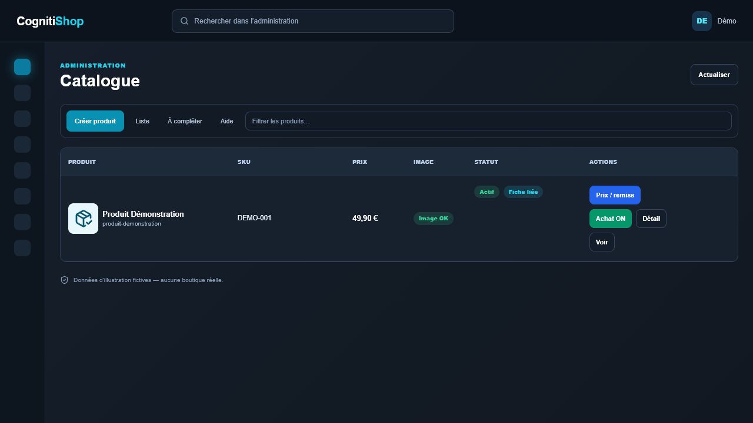
Task: Open the Aide tab
Action: (226, 121)
